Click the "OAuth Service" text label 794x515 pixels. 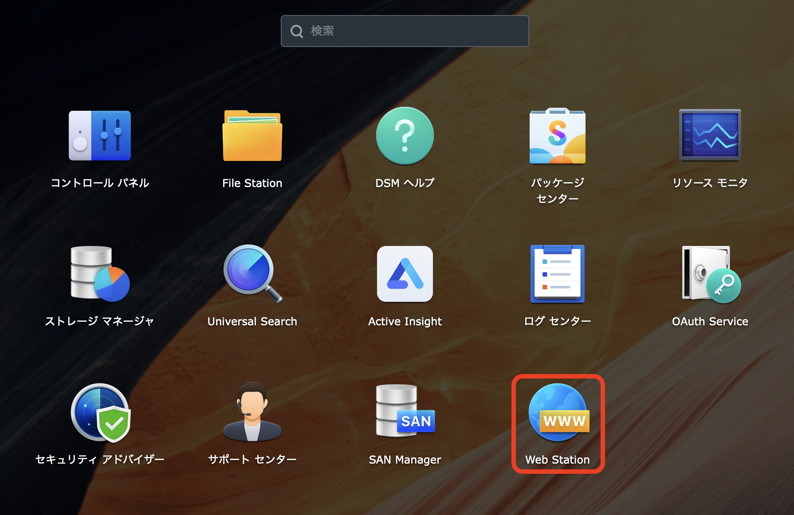pos(710,321)
